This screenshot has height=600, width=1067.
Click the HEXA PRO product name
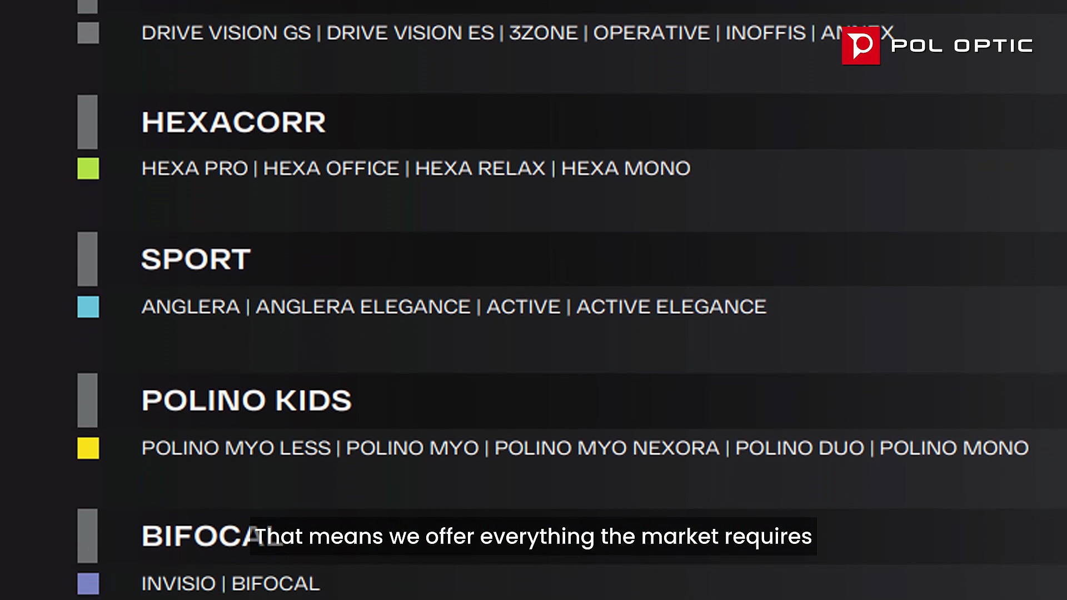[x=195, y=168]
